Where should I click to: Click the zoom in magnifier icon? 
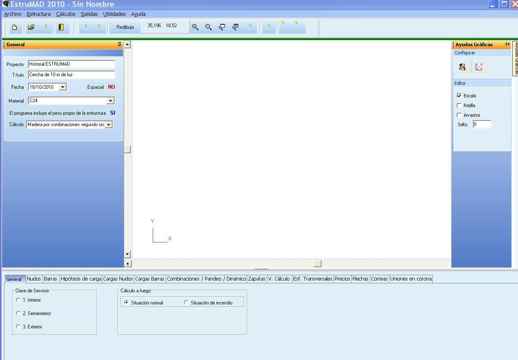(195, 28)
